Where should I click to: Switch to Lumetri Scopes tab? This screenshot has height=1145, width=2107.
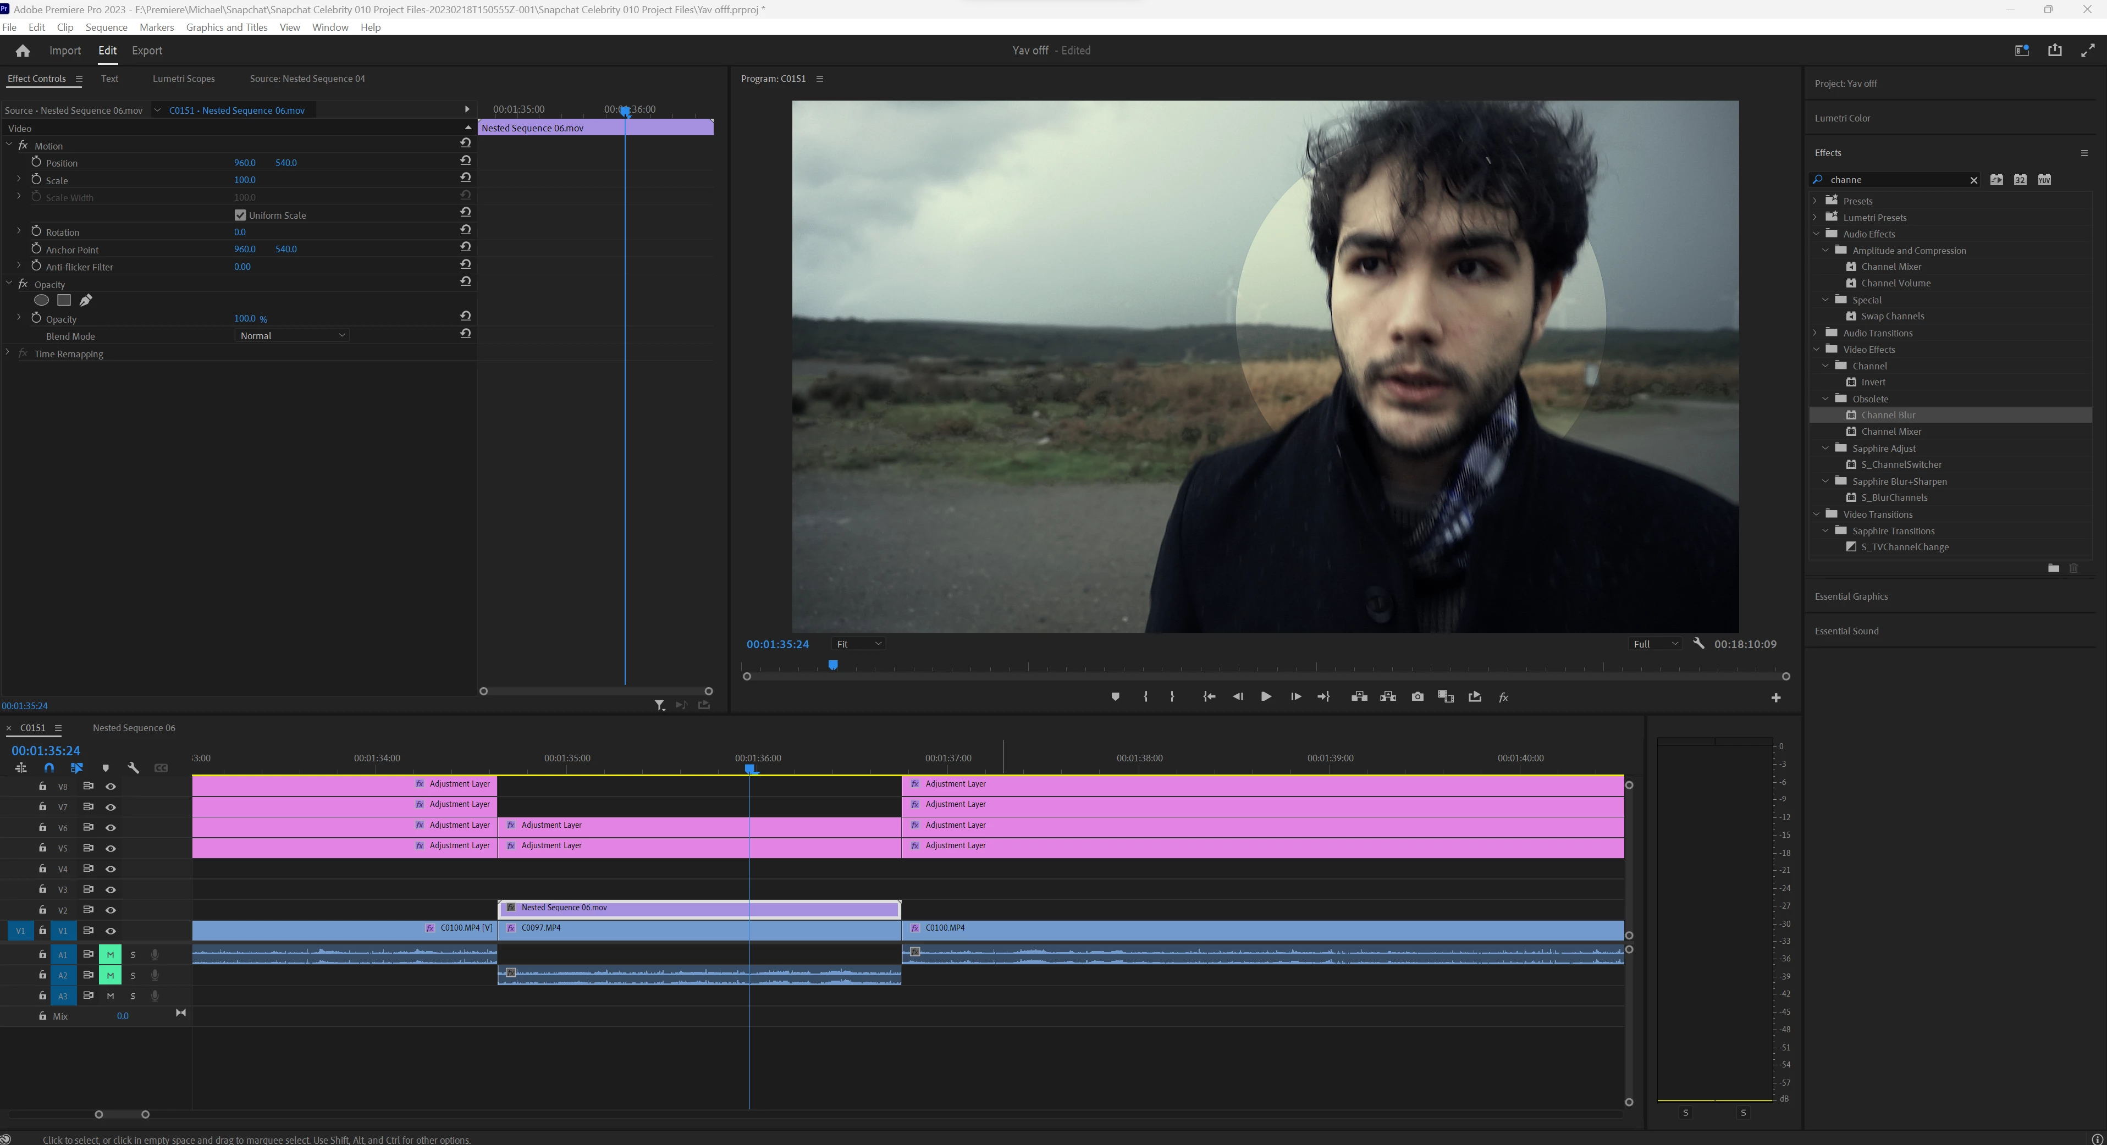click(x=183, y=79)
